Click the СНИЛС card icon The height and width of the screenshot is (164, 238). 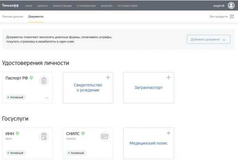point(104,136)
